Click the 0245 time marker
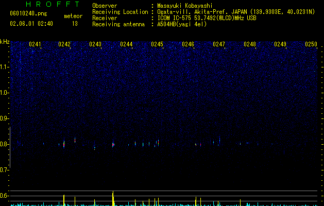The width and height of the screenshot is (324, 206). [x=157, y=44]
